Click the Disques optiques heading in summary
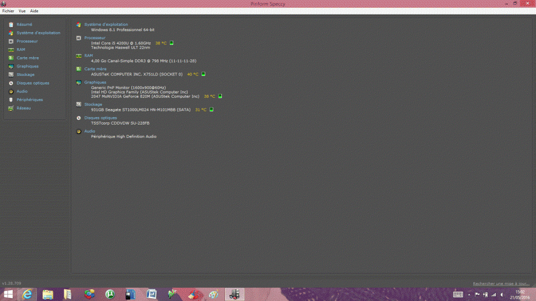 (101, 118)
